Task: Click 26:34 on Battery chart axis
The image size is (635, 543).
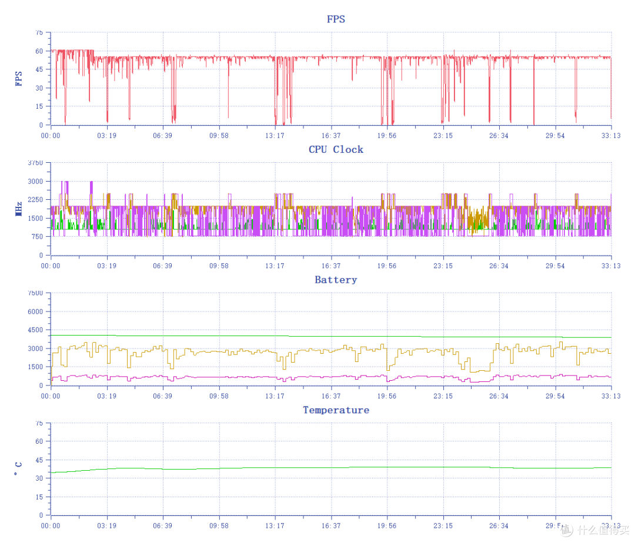Action: (x=499, y=396)
